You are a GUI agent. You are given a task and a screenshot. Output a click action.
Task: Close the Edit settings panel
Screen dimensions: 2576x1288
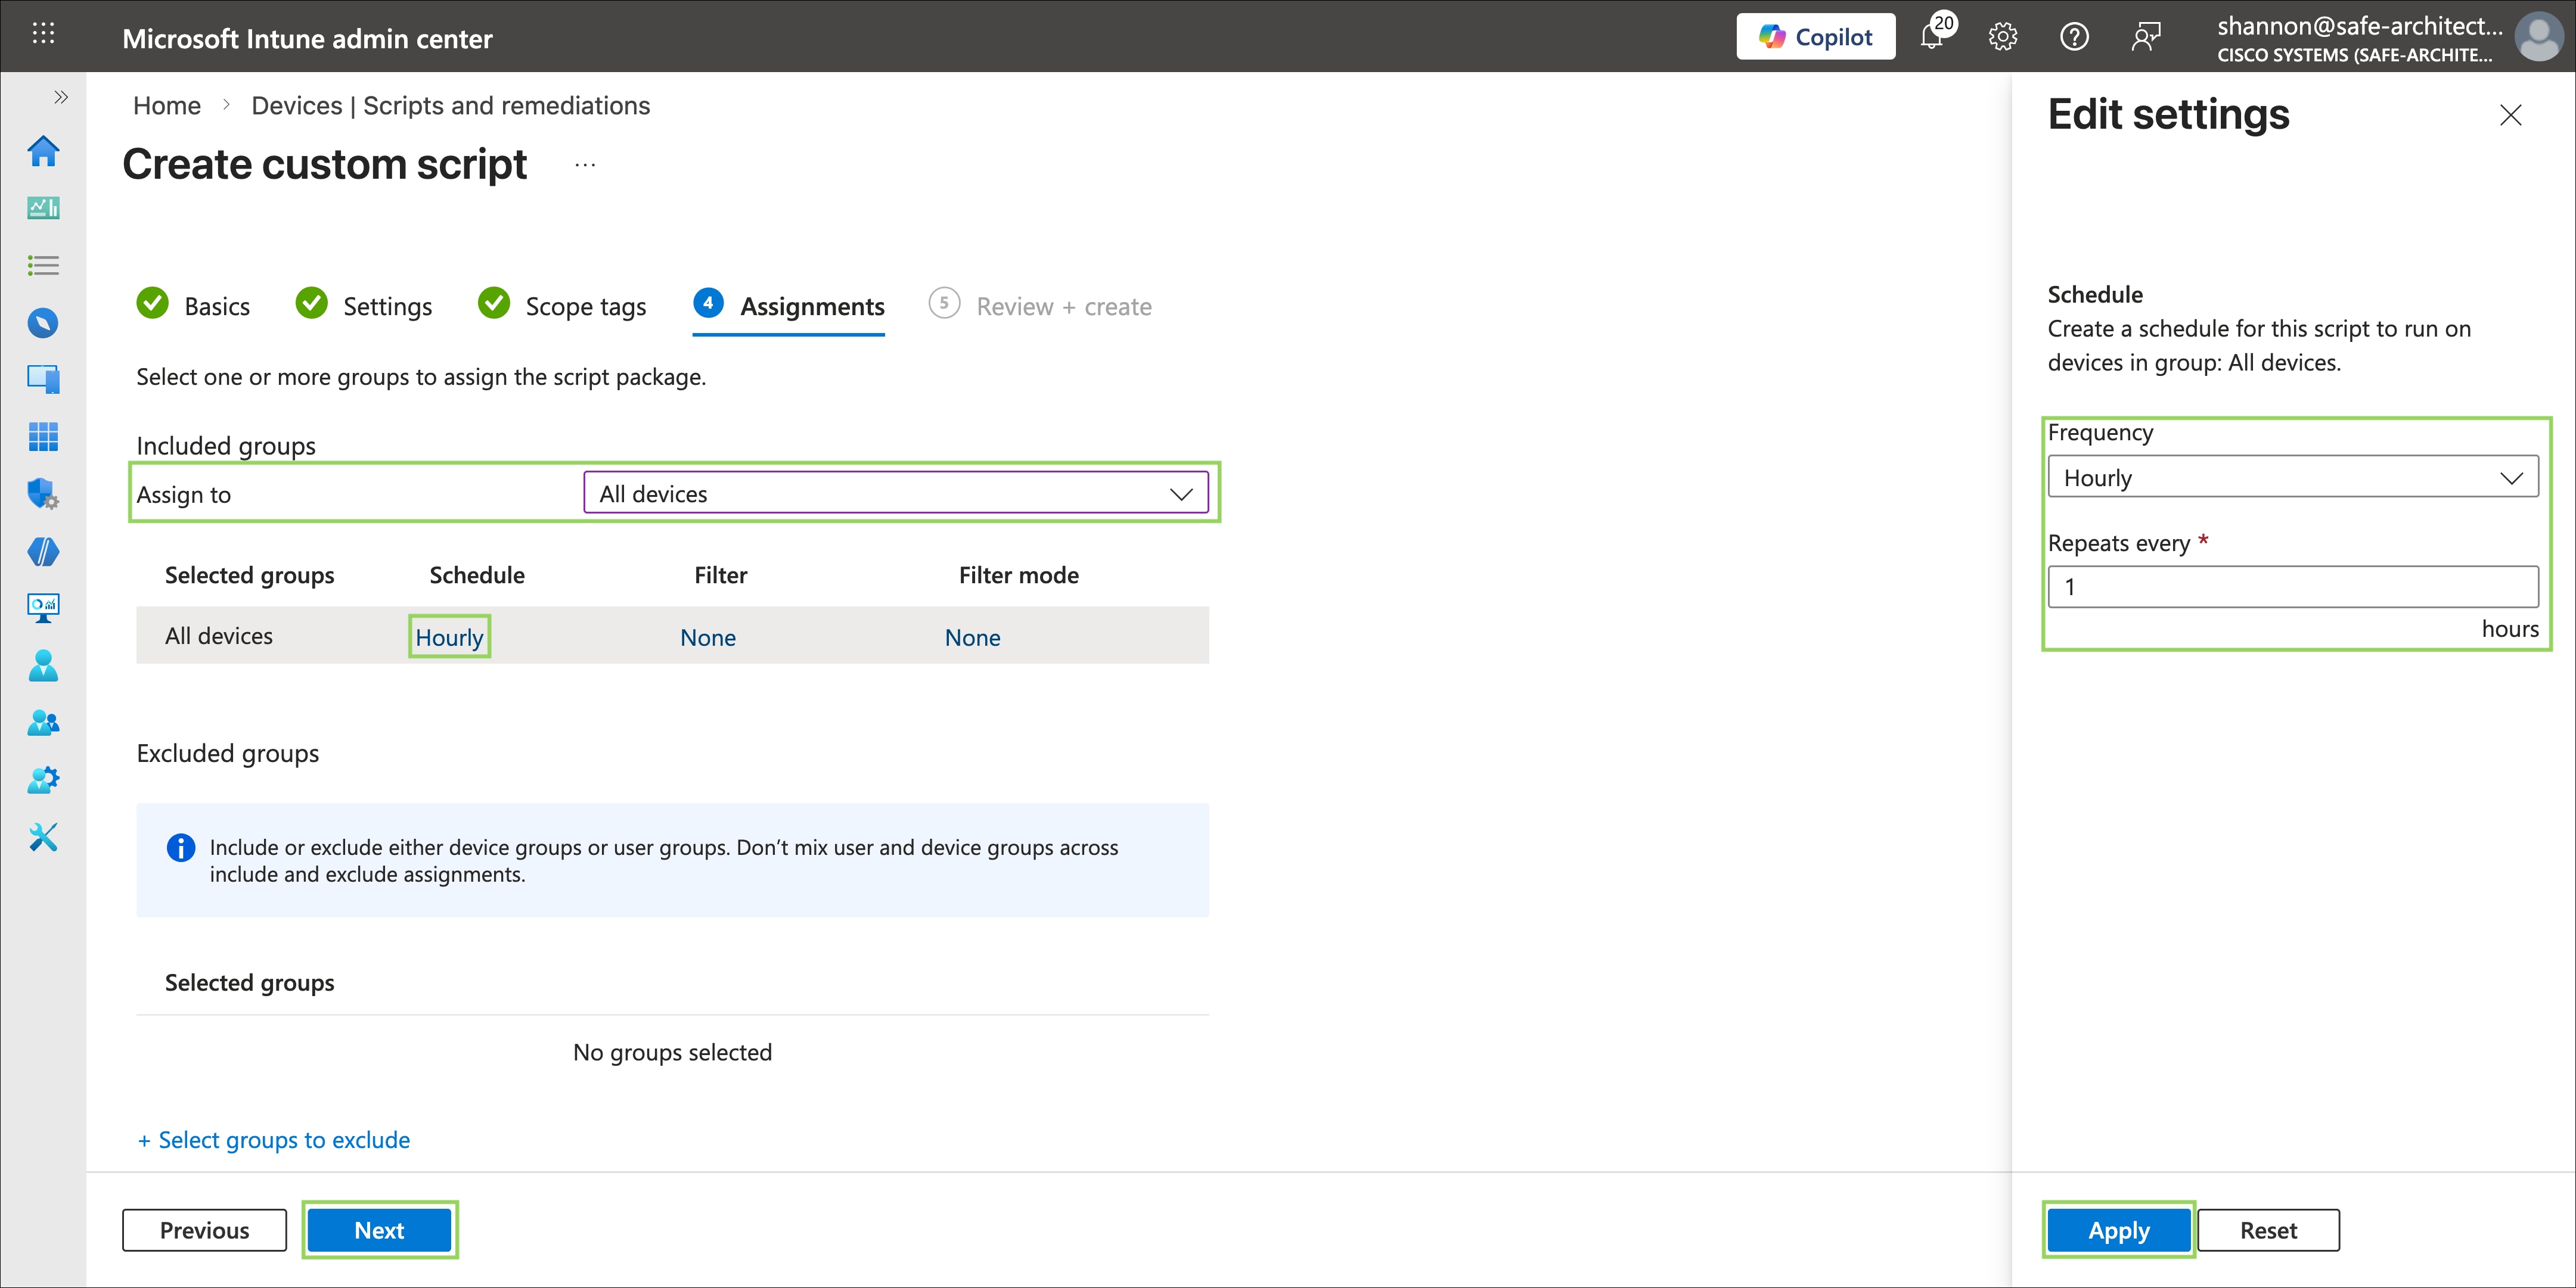[x=2510, y=115]
